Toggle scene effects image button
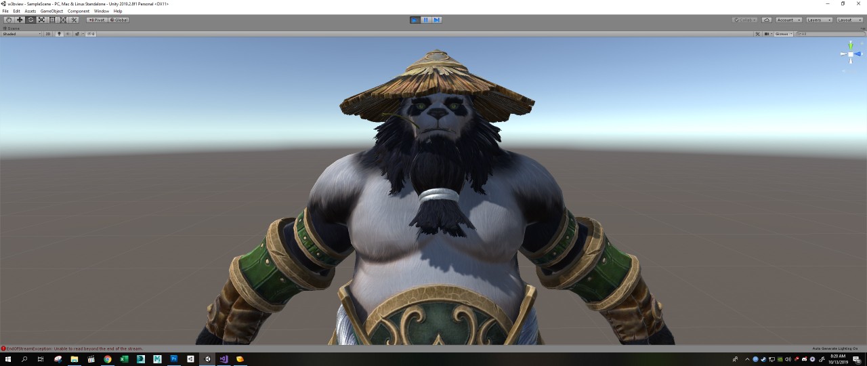Screen dimensions: 867x366 (77, 34)
